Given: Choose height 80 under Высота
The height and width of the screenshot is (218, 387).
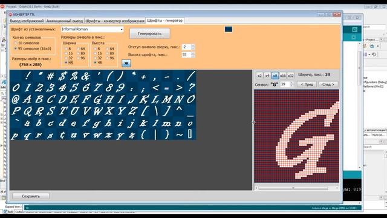Looking at the screenshot, I should pyautogui.click(x=110, y=53).
